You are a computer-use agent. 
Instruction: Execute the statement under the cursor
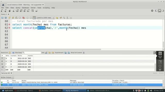13,18
